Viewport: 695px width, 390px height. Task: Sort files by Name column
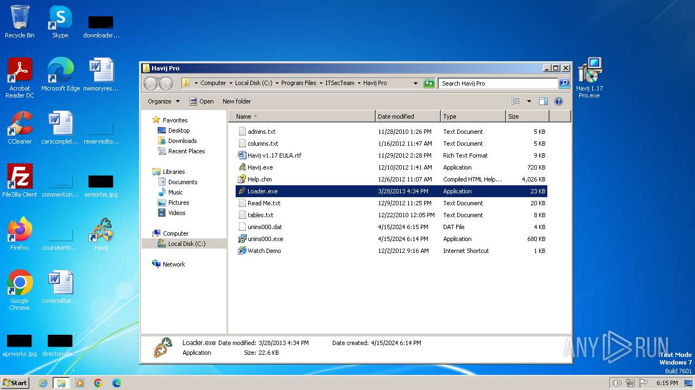pyautogui.click(x=302, y=116)
